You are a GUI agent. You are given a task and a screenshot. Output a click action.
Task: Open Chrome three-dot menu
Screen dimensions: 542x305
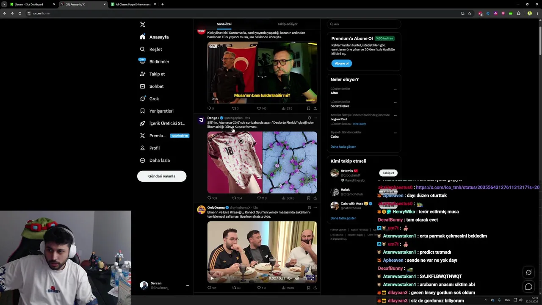pyautogui.click(x=537, y=13)
